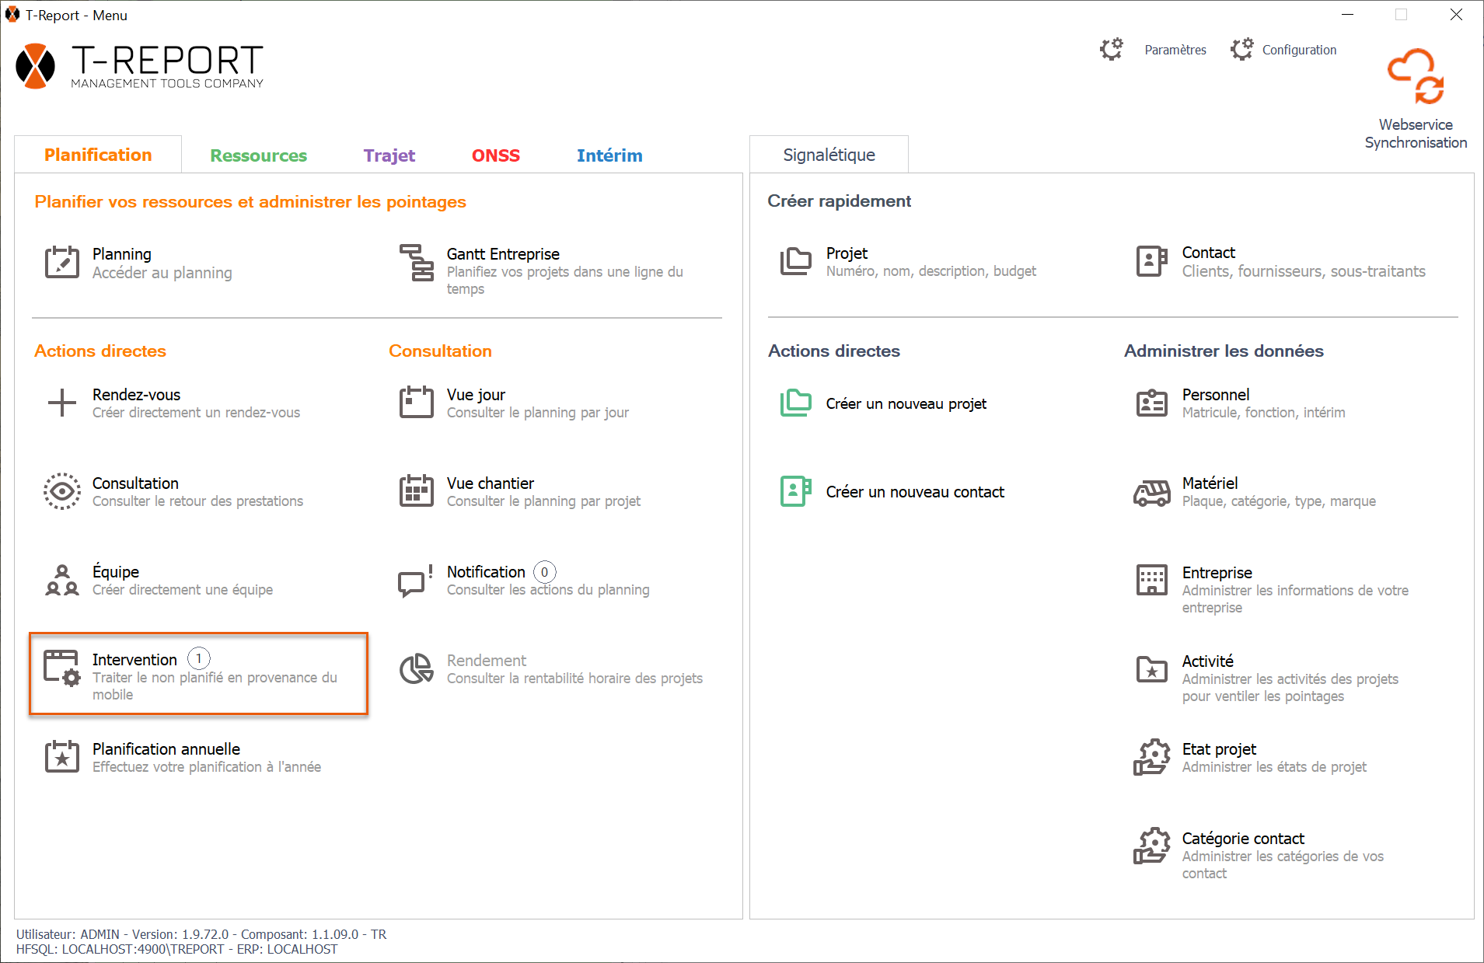The image size is (1484, 963).
Task: Open the Activité star folder icon
Action: 1151,668
